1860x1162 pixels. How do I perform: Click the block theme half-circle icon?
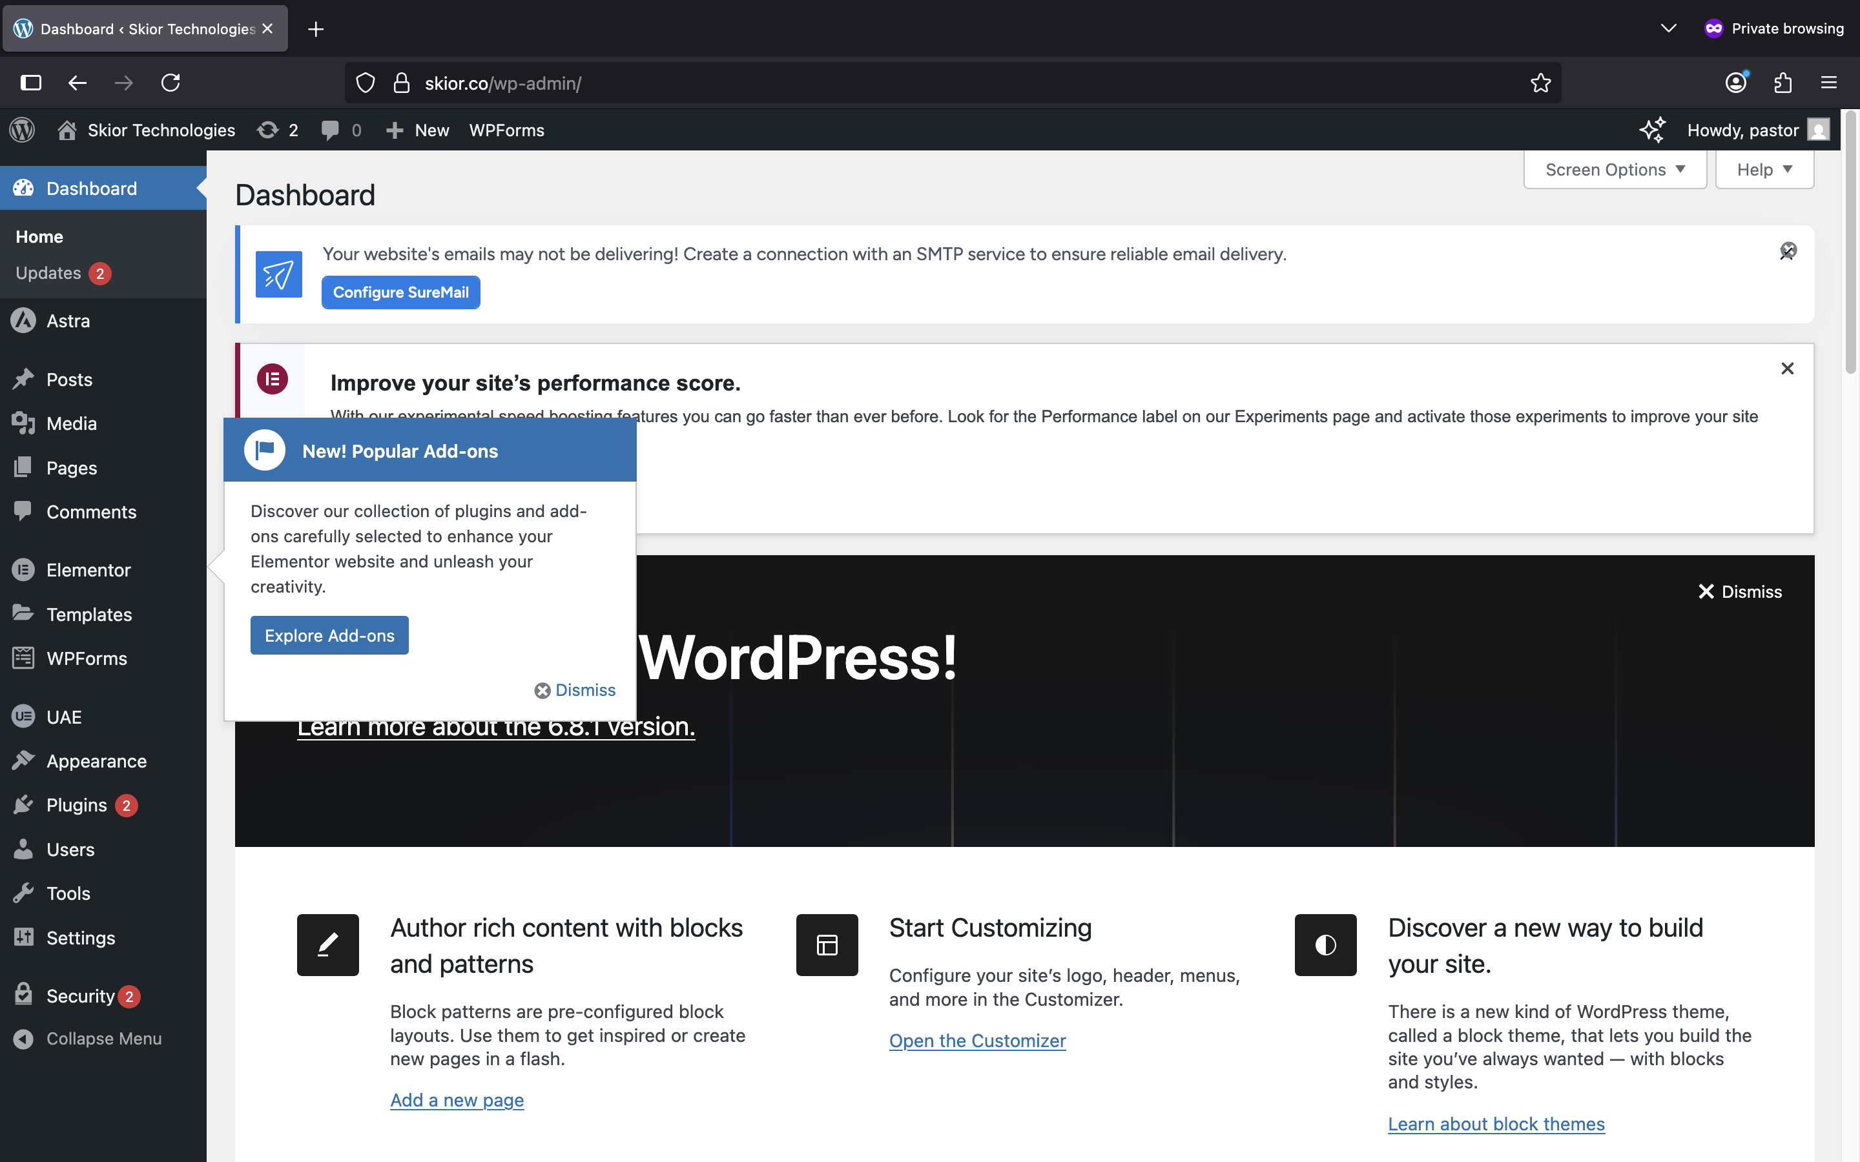[x=1326, y=944]
